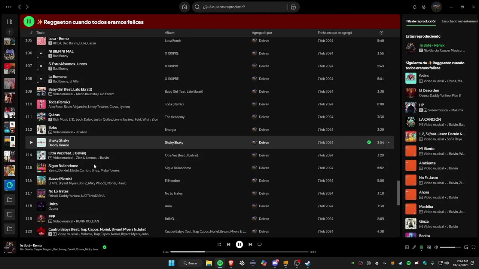The height and width of the screenshot is (269, 479).
Task: Switch to the 'Fila de reproducción' tab
Action: coord(421,21)
